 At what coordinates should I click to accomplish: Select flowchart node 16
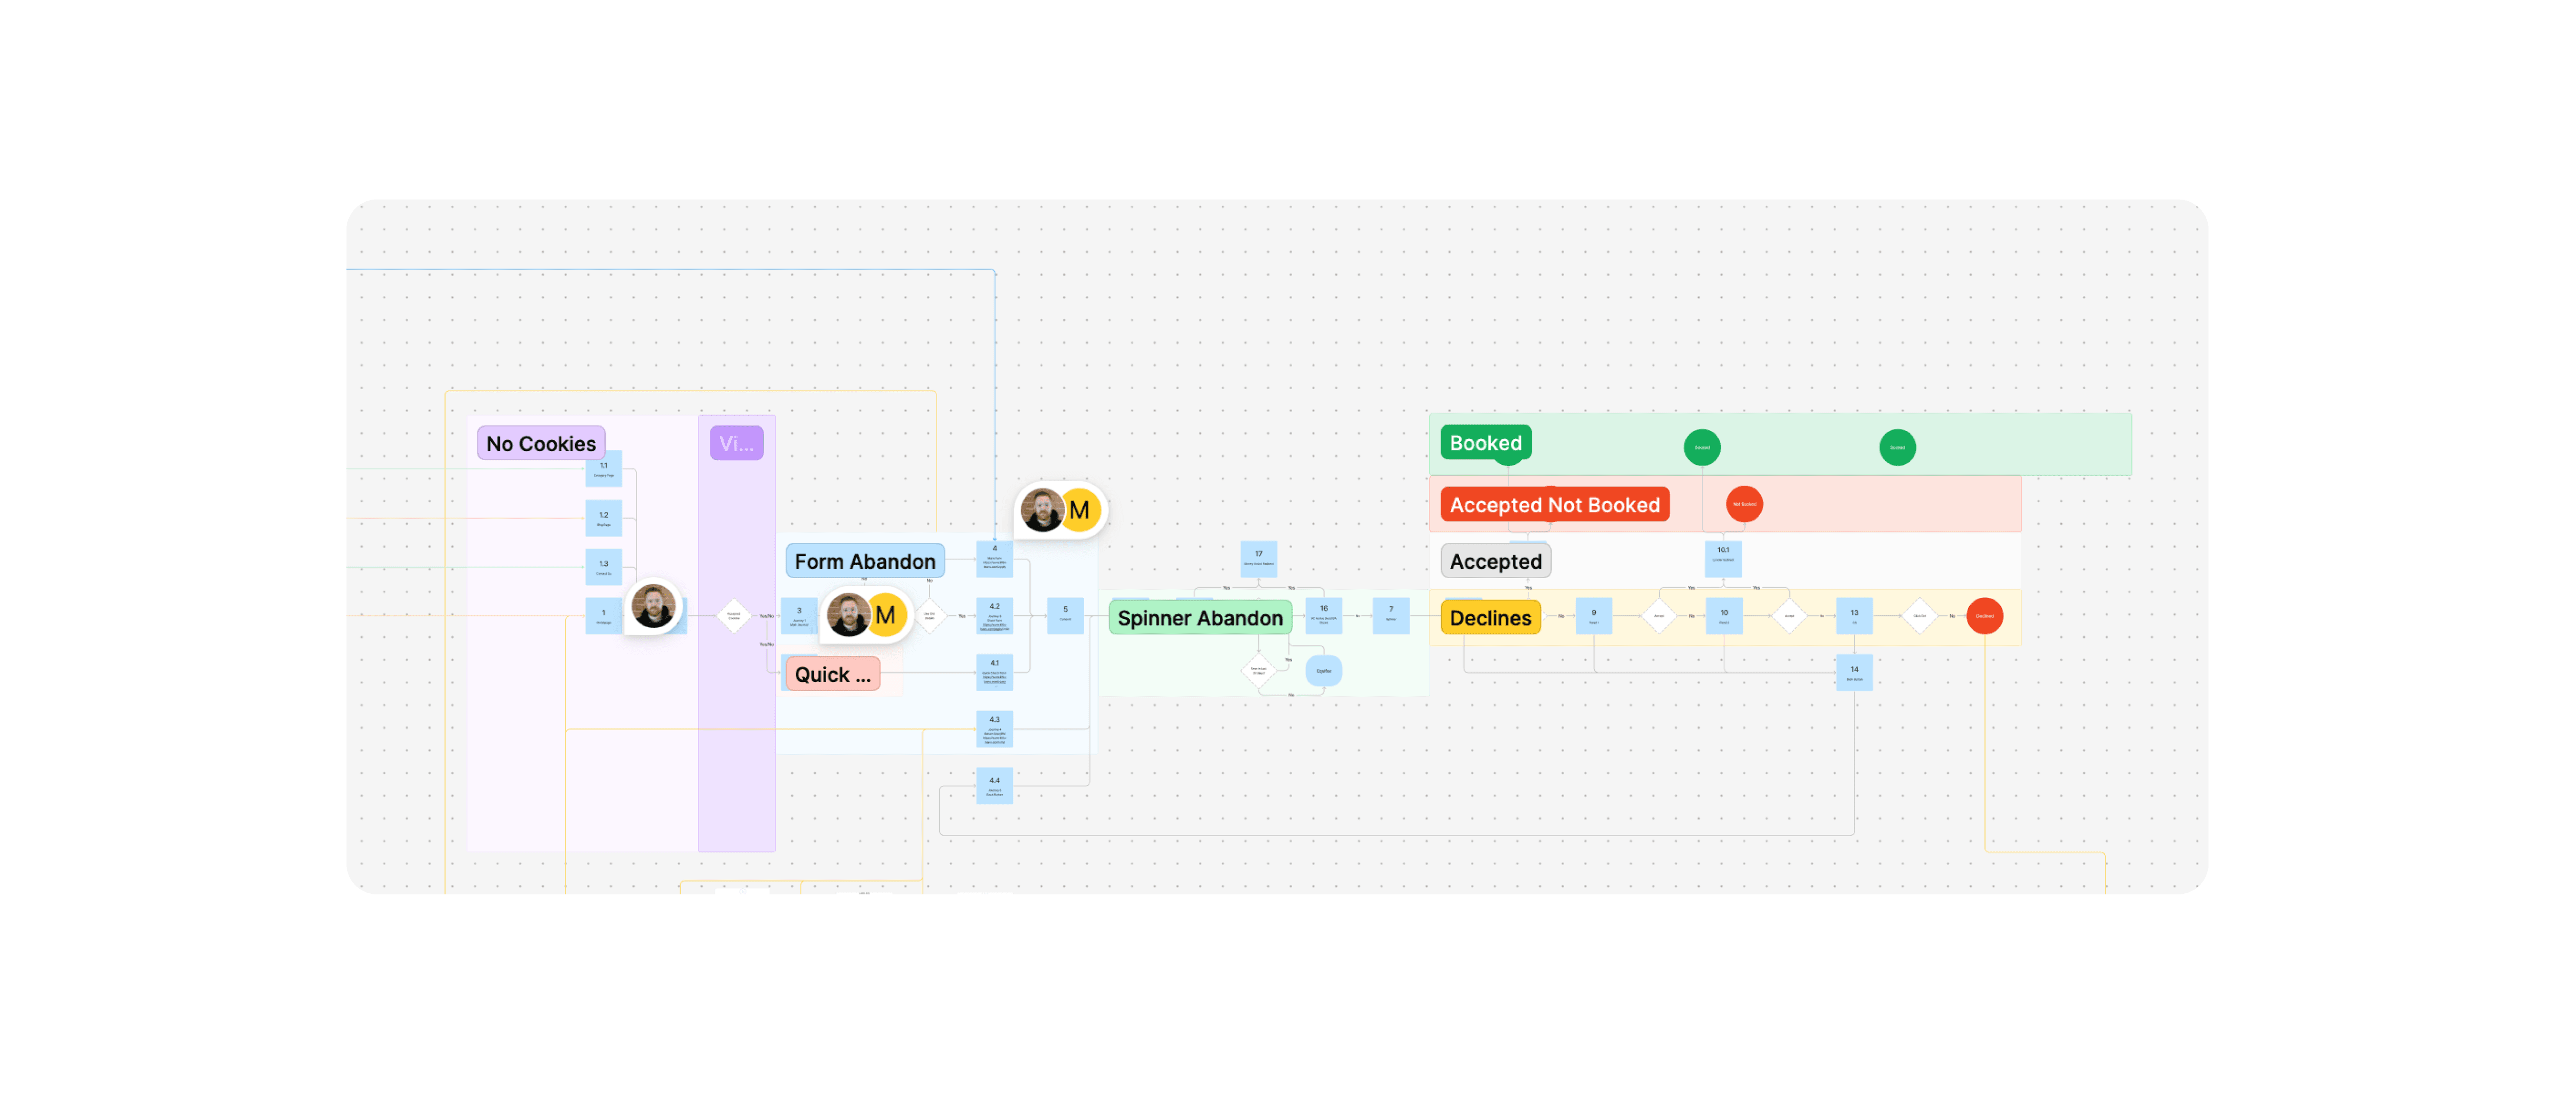[x=1323, y=616]
